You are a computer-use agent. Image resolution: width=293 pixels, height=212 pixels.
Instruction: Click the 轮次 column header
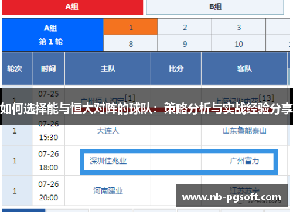17,69
